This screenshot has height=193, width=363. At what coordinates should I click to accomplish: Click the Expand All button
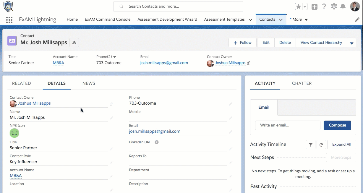click(x=342, y=145)
